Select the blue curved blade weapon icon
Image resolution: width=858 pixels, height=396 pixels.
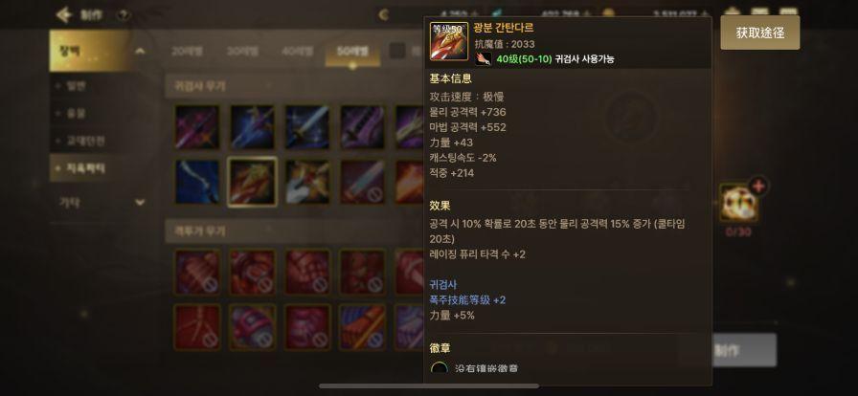click(197, 182)
